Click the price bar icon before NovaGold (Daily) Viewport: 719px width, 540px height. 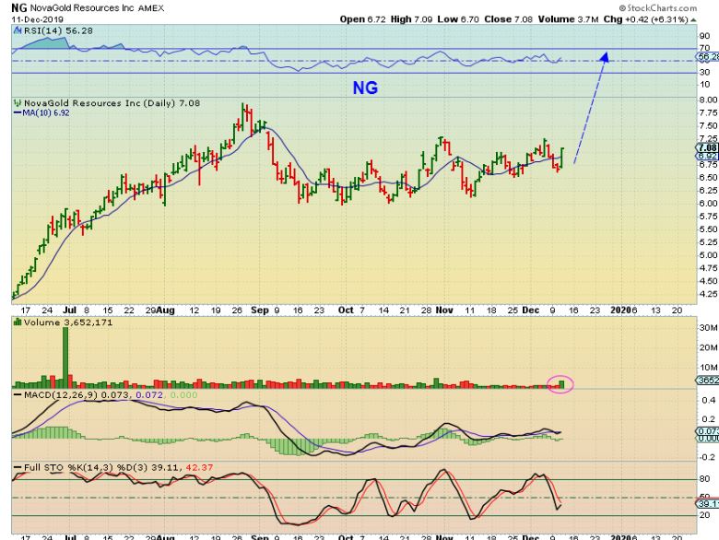point(18,103)
